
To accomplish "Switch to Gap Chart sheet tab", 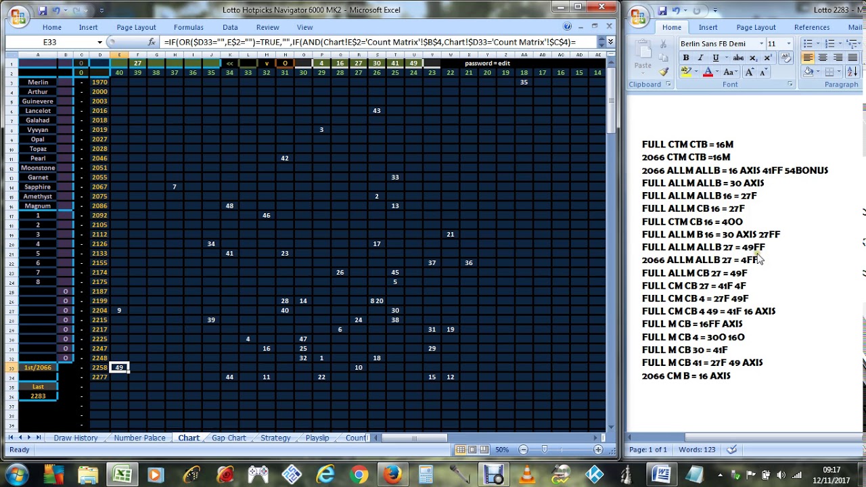I will 229,438.
